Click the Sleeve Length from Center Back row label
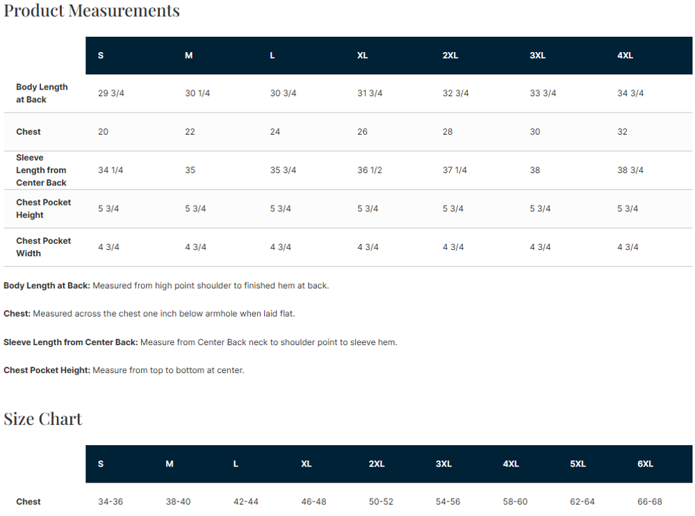Viewport: 695px width, 516px height. [41, 170]
